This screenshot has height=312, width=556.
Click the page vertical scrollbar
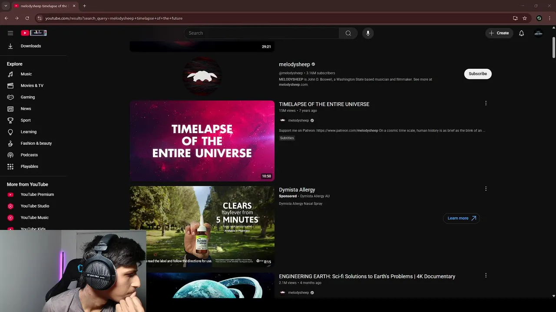click(554, 48)
